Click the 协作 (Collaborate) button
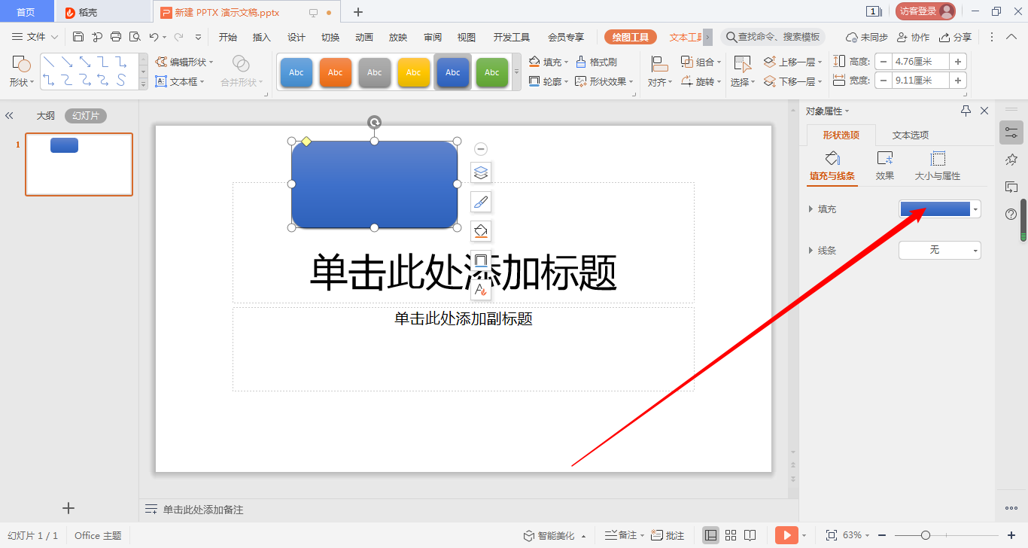This screenshot has width=1028, height=548. click(x=914, y=37)
